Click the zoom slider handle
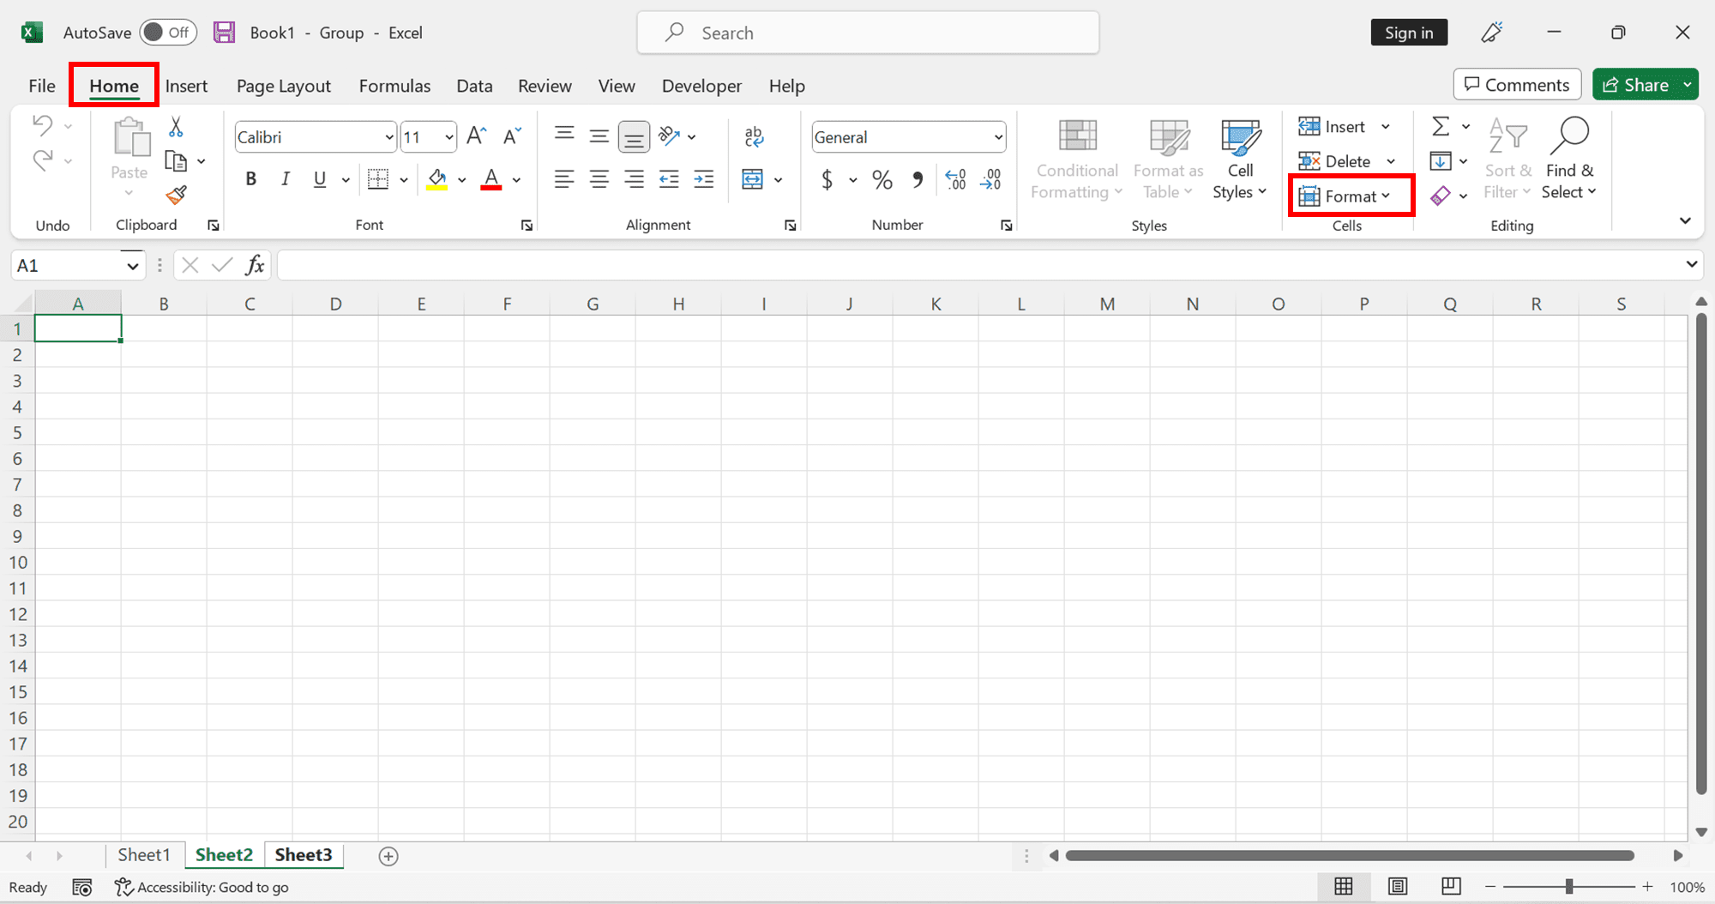This screenshot has width=1715, height=904. click(x=1569, y=887)
